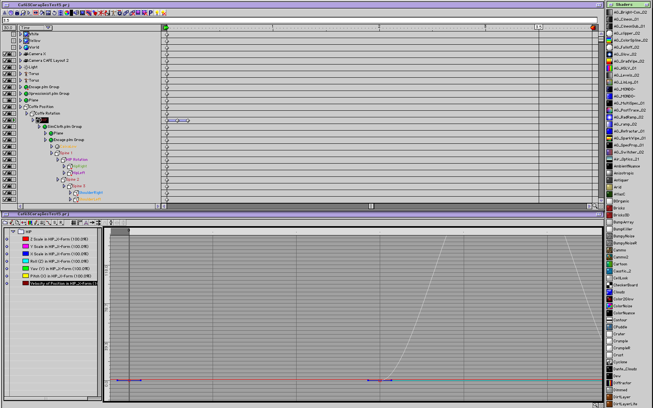The image size is (653, 408).
Task: Click the padlock icon in top toolbar
Action: tap(17, 13)
